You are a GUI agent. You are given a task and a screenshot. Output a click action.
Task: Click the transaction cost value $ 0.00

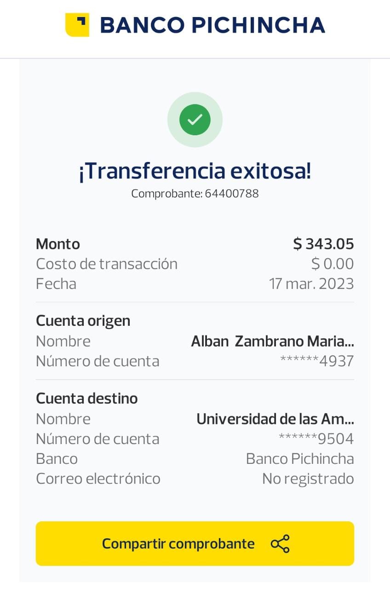tap(332, 264)
